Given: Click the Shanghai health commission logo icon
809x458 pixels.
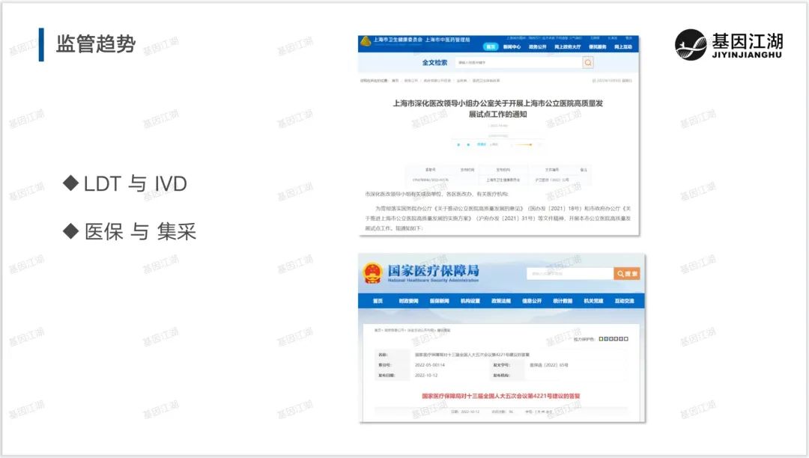Looking at the screenshot, I should click(x=366, y=40).
